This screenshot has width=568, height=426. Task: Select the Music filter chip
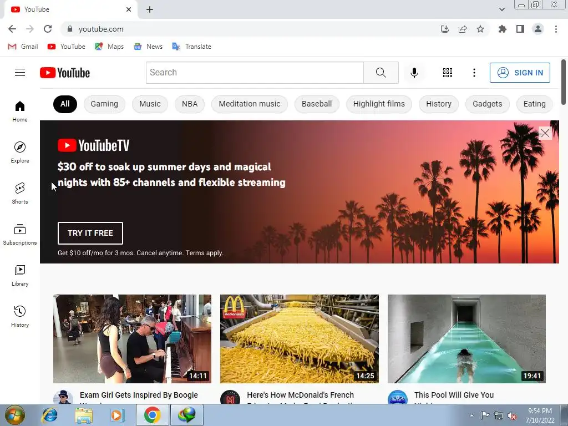tap(150, 104)
